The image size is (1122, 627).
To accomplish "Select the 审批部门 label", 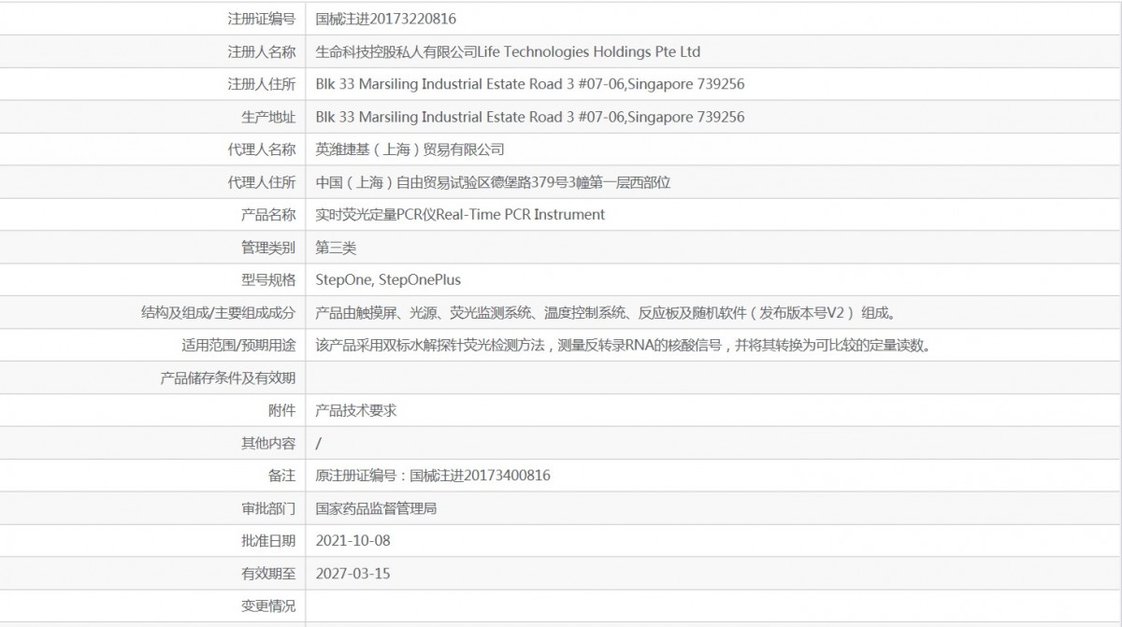I will [268, 508].
